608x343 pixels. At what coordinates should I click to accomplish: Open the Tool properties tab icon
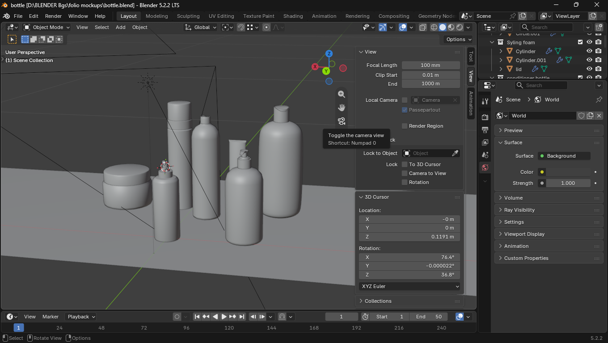tap(485, 101)
